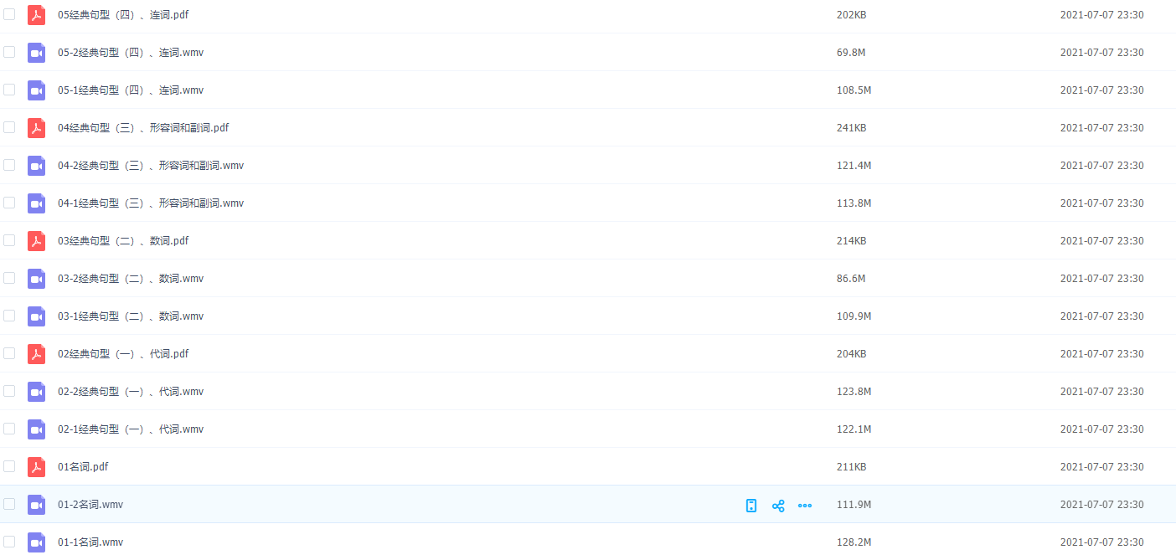
Task: Check the box for 02-1经典句型（一）、代词.wmv
Action: [x=9, y=429]
